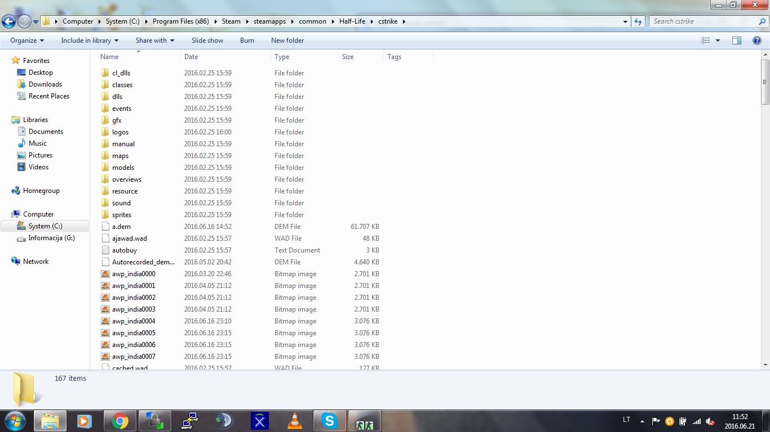Open recent pages dropdown next to Forward
The width and height of the screenshot is (770, 432).
36,22
